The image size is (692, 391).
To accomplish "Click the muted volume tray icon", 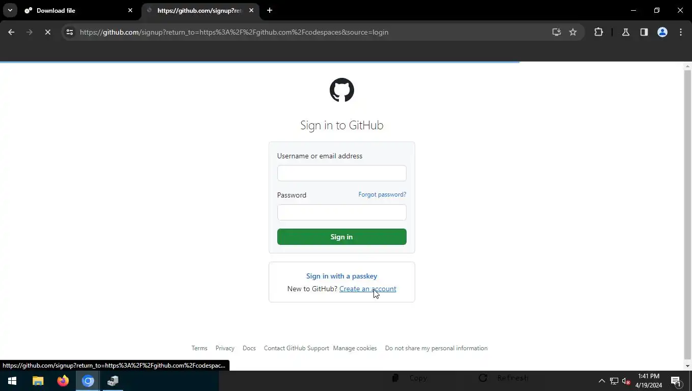I will pos(627,381).
